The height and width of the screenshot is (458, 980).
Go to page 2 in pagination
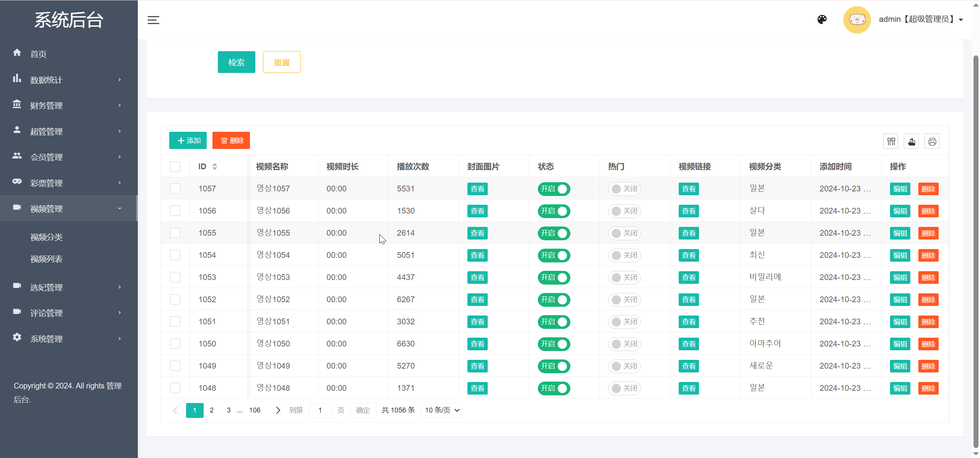(212, 410)
